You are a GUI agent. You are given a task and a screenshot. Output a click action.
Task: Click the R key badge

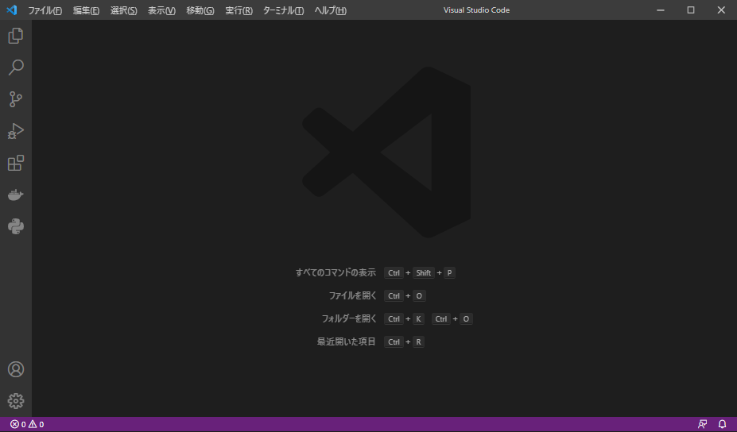(418, 341)
